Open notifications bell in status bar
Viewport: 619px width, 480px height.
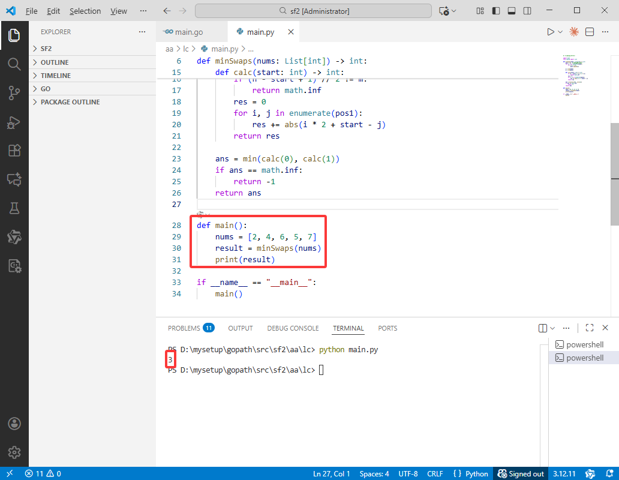click(609, 473)
